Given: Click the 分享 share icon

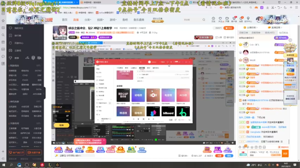Looking at the screenshot, I should [x=219, y=37].
